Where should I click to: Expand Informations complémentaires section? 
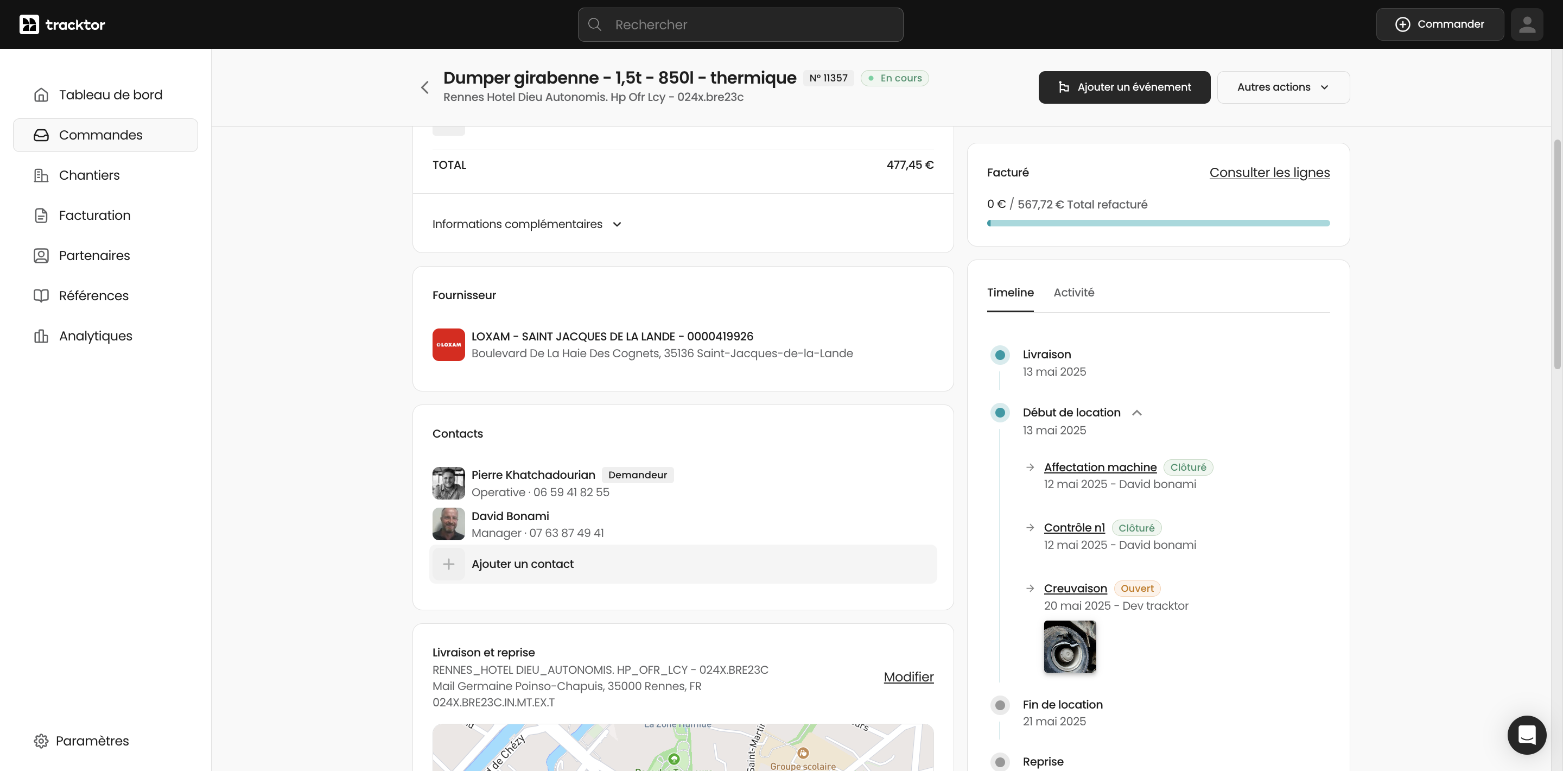[528, 224]
